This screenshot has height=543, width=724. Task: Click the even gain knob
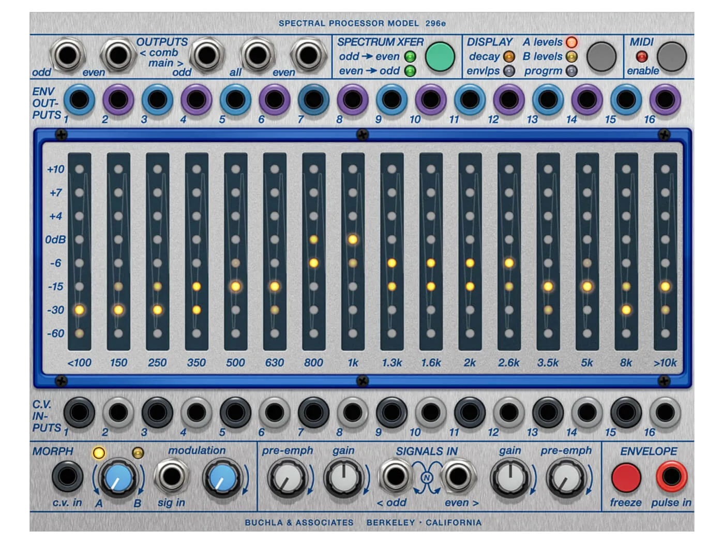point(510,479)
